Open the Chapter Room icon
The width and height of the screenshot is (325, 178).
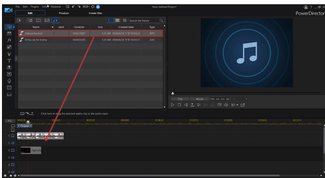[9, 88]
